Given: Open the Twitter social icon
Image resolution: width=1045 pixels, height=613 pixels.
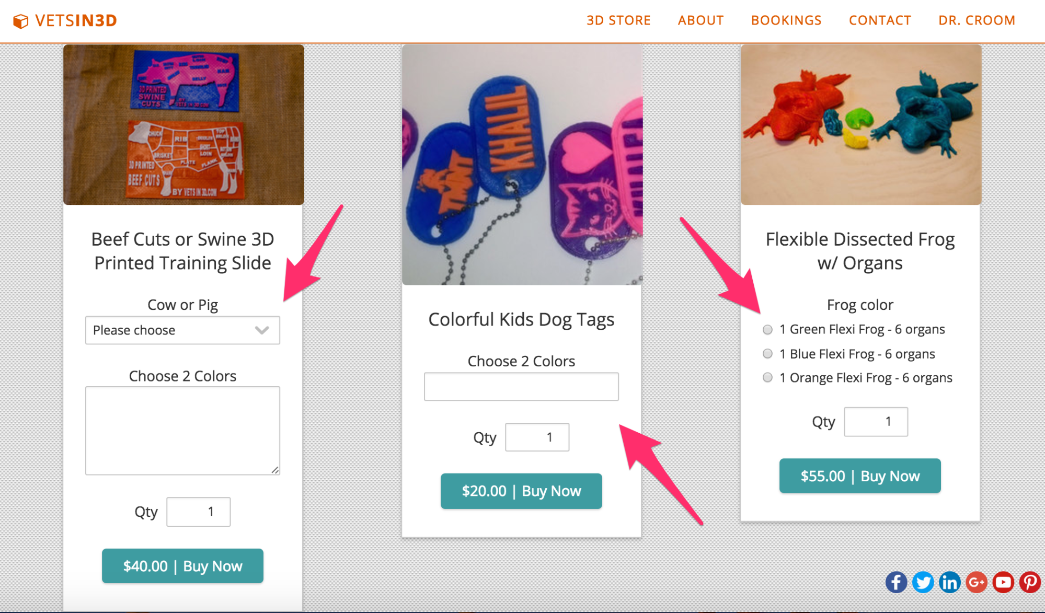Looking at the screenshot, I should pyautogui.click(x=923, y=582).
